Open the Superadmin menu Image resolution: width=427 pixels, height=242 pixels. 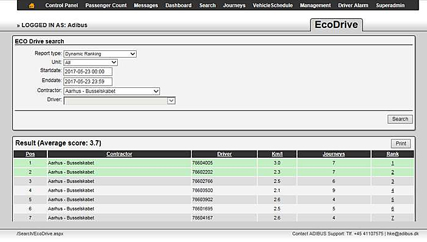tap(390, 5)
